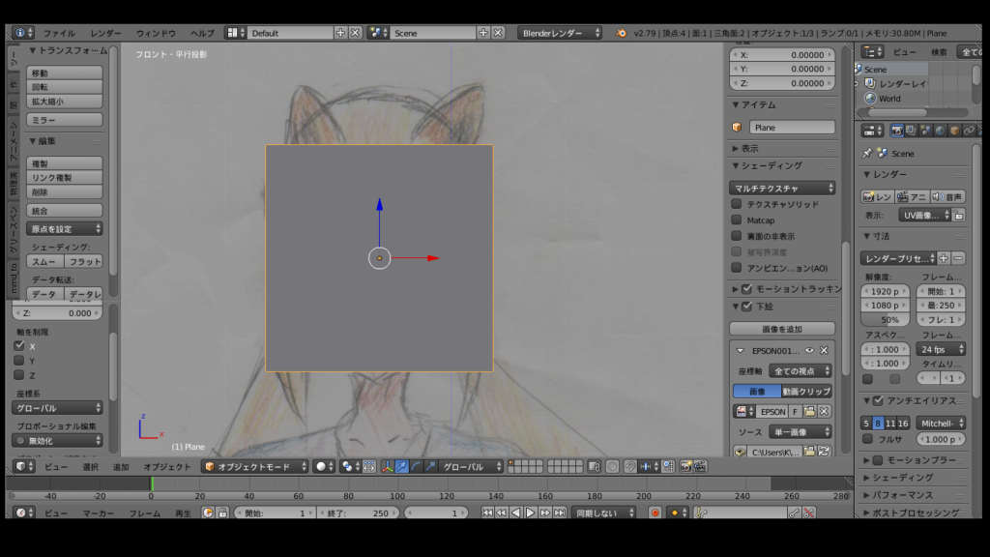
Task: Open the ウィンドウ menu
Action: point(156,33)
